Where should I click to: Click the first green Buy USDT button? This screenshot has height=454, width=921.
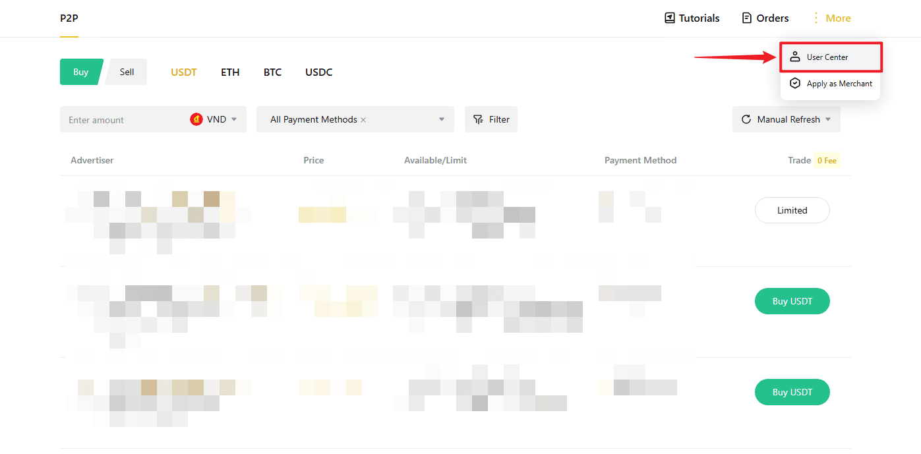click(x=792, y=301)
